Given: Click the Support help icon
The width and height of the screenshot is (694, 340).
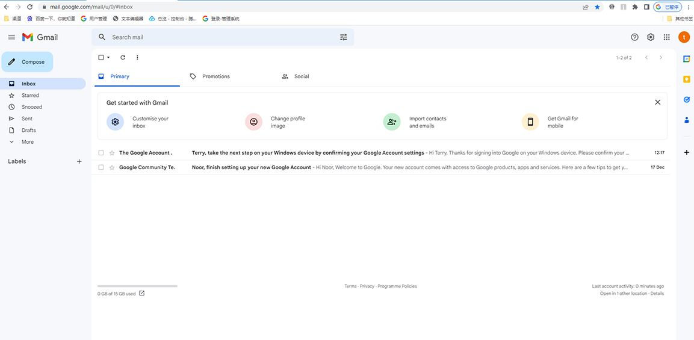Looking at the screenshot, I should coord(634,37).
